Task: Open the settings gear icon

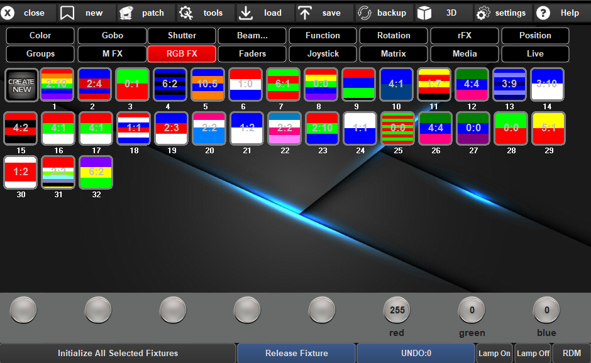Action: 482,13
